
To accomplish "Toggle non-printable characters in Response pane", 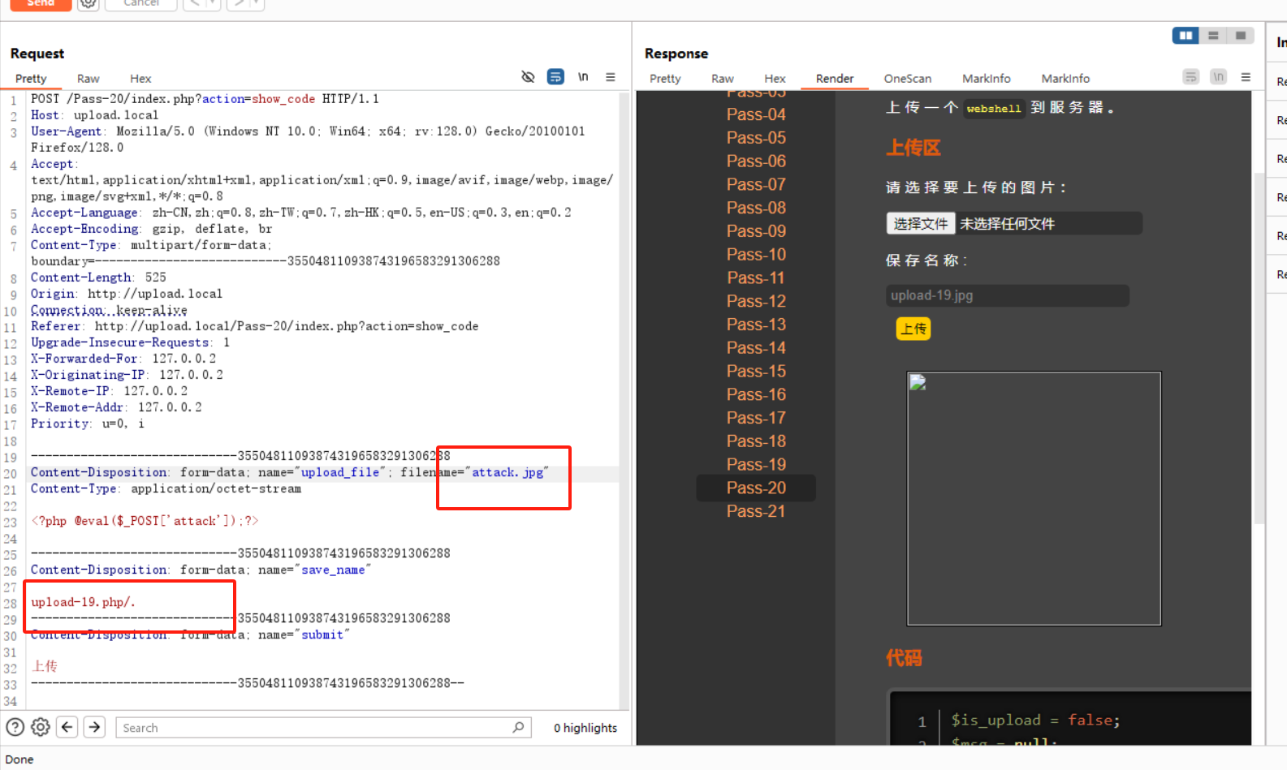I will coord(1218,77).
